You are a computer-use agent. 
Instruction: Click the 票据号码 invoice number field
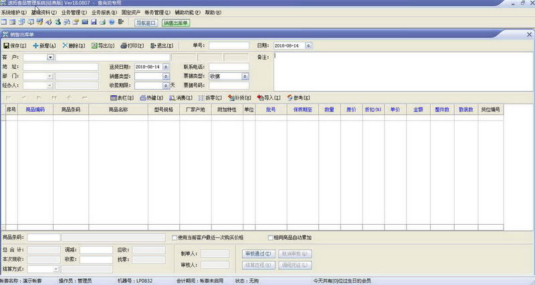229,86
